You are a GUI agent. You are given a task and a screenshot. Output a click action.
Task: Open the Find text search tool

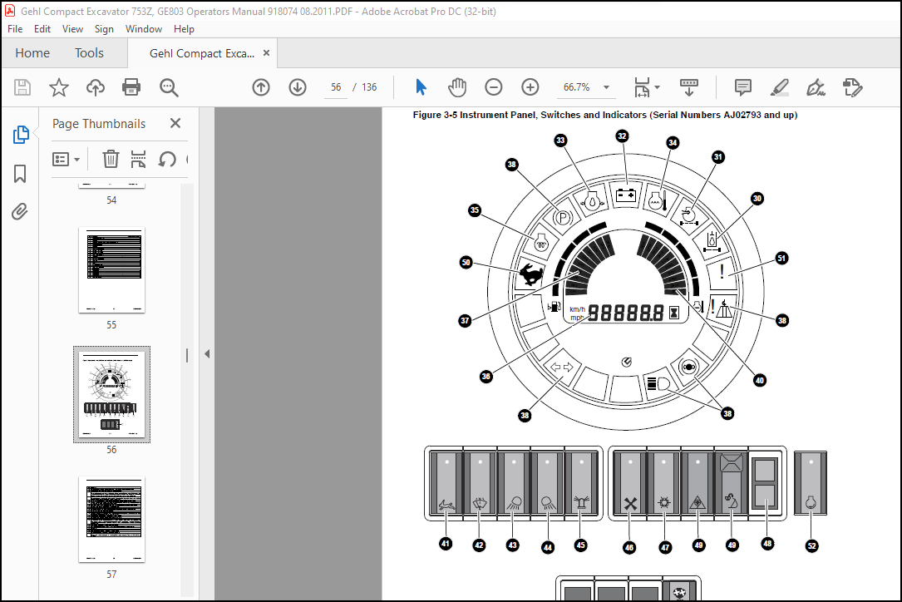169,87
